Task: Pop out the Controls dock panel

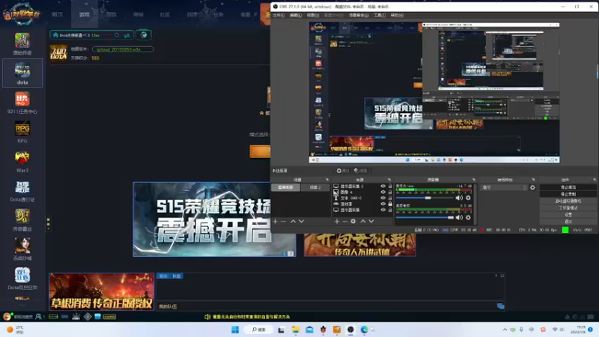Action: tap(595, 180)
